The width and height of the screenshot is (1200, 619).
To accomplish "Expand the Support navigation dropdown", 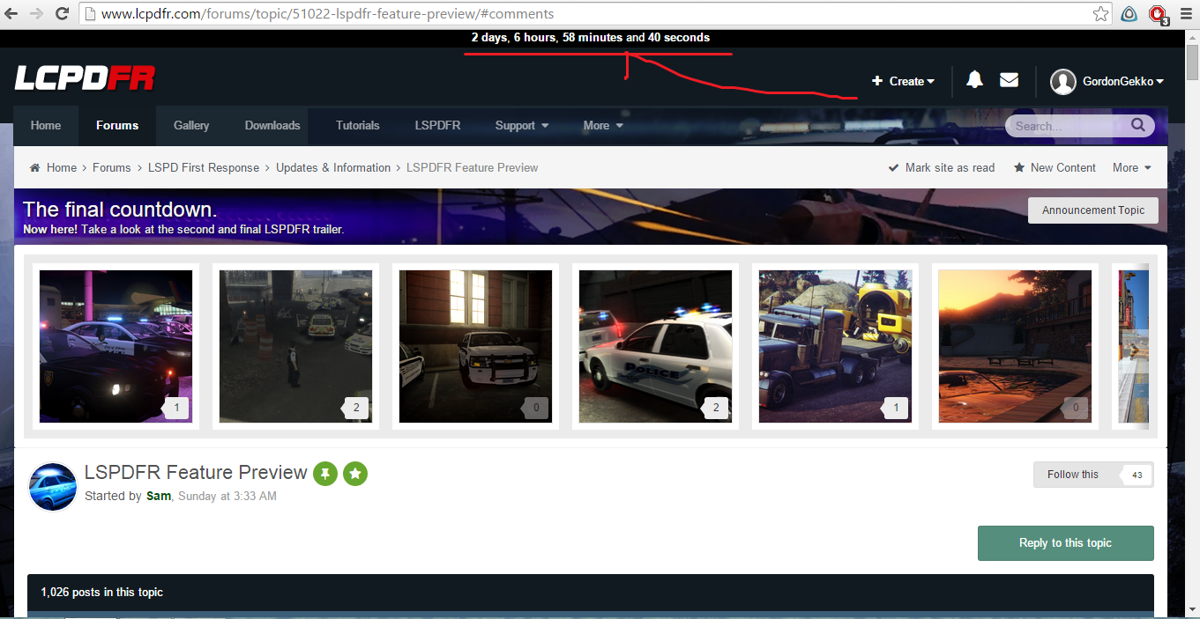I will click(x=522, y=125).
